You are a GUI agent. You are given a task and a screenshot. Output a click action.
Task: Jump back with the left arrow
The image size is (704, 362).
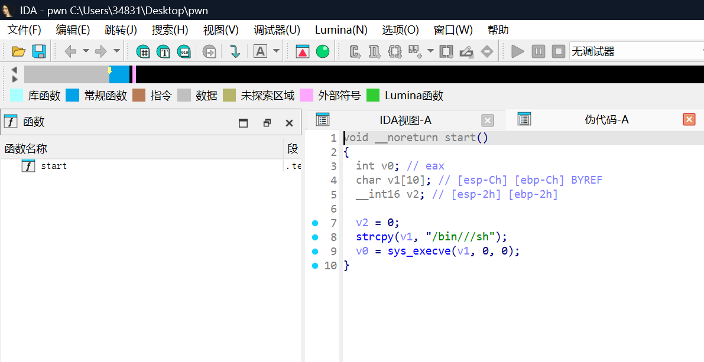(x=70, y=51)
